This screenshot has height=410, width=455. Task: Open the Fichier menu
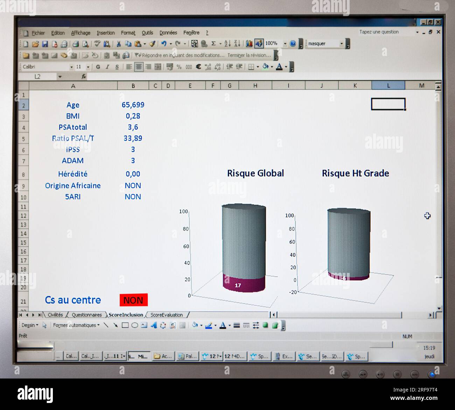coord(38,33)
